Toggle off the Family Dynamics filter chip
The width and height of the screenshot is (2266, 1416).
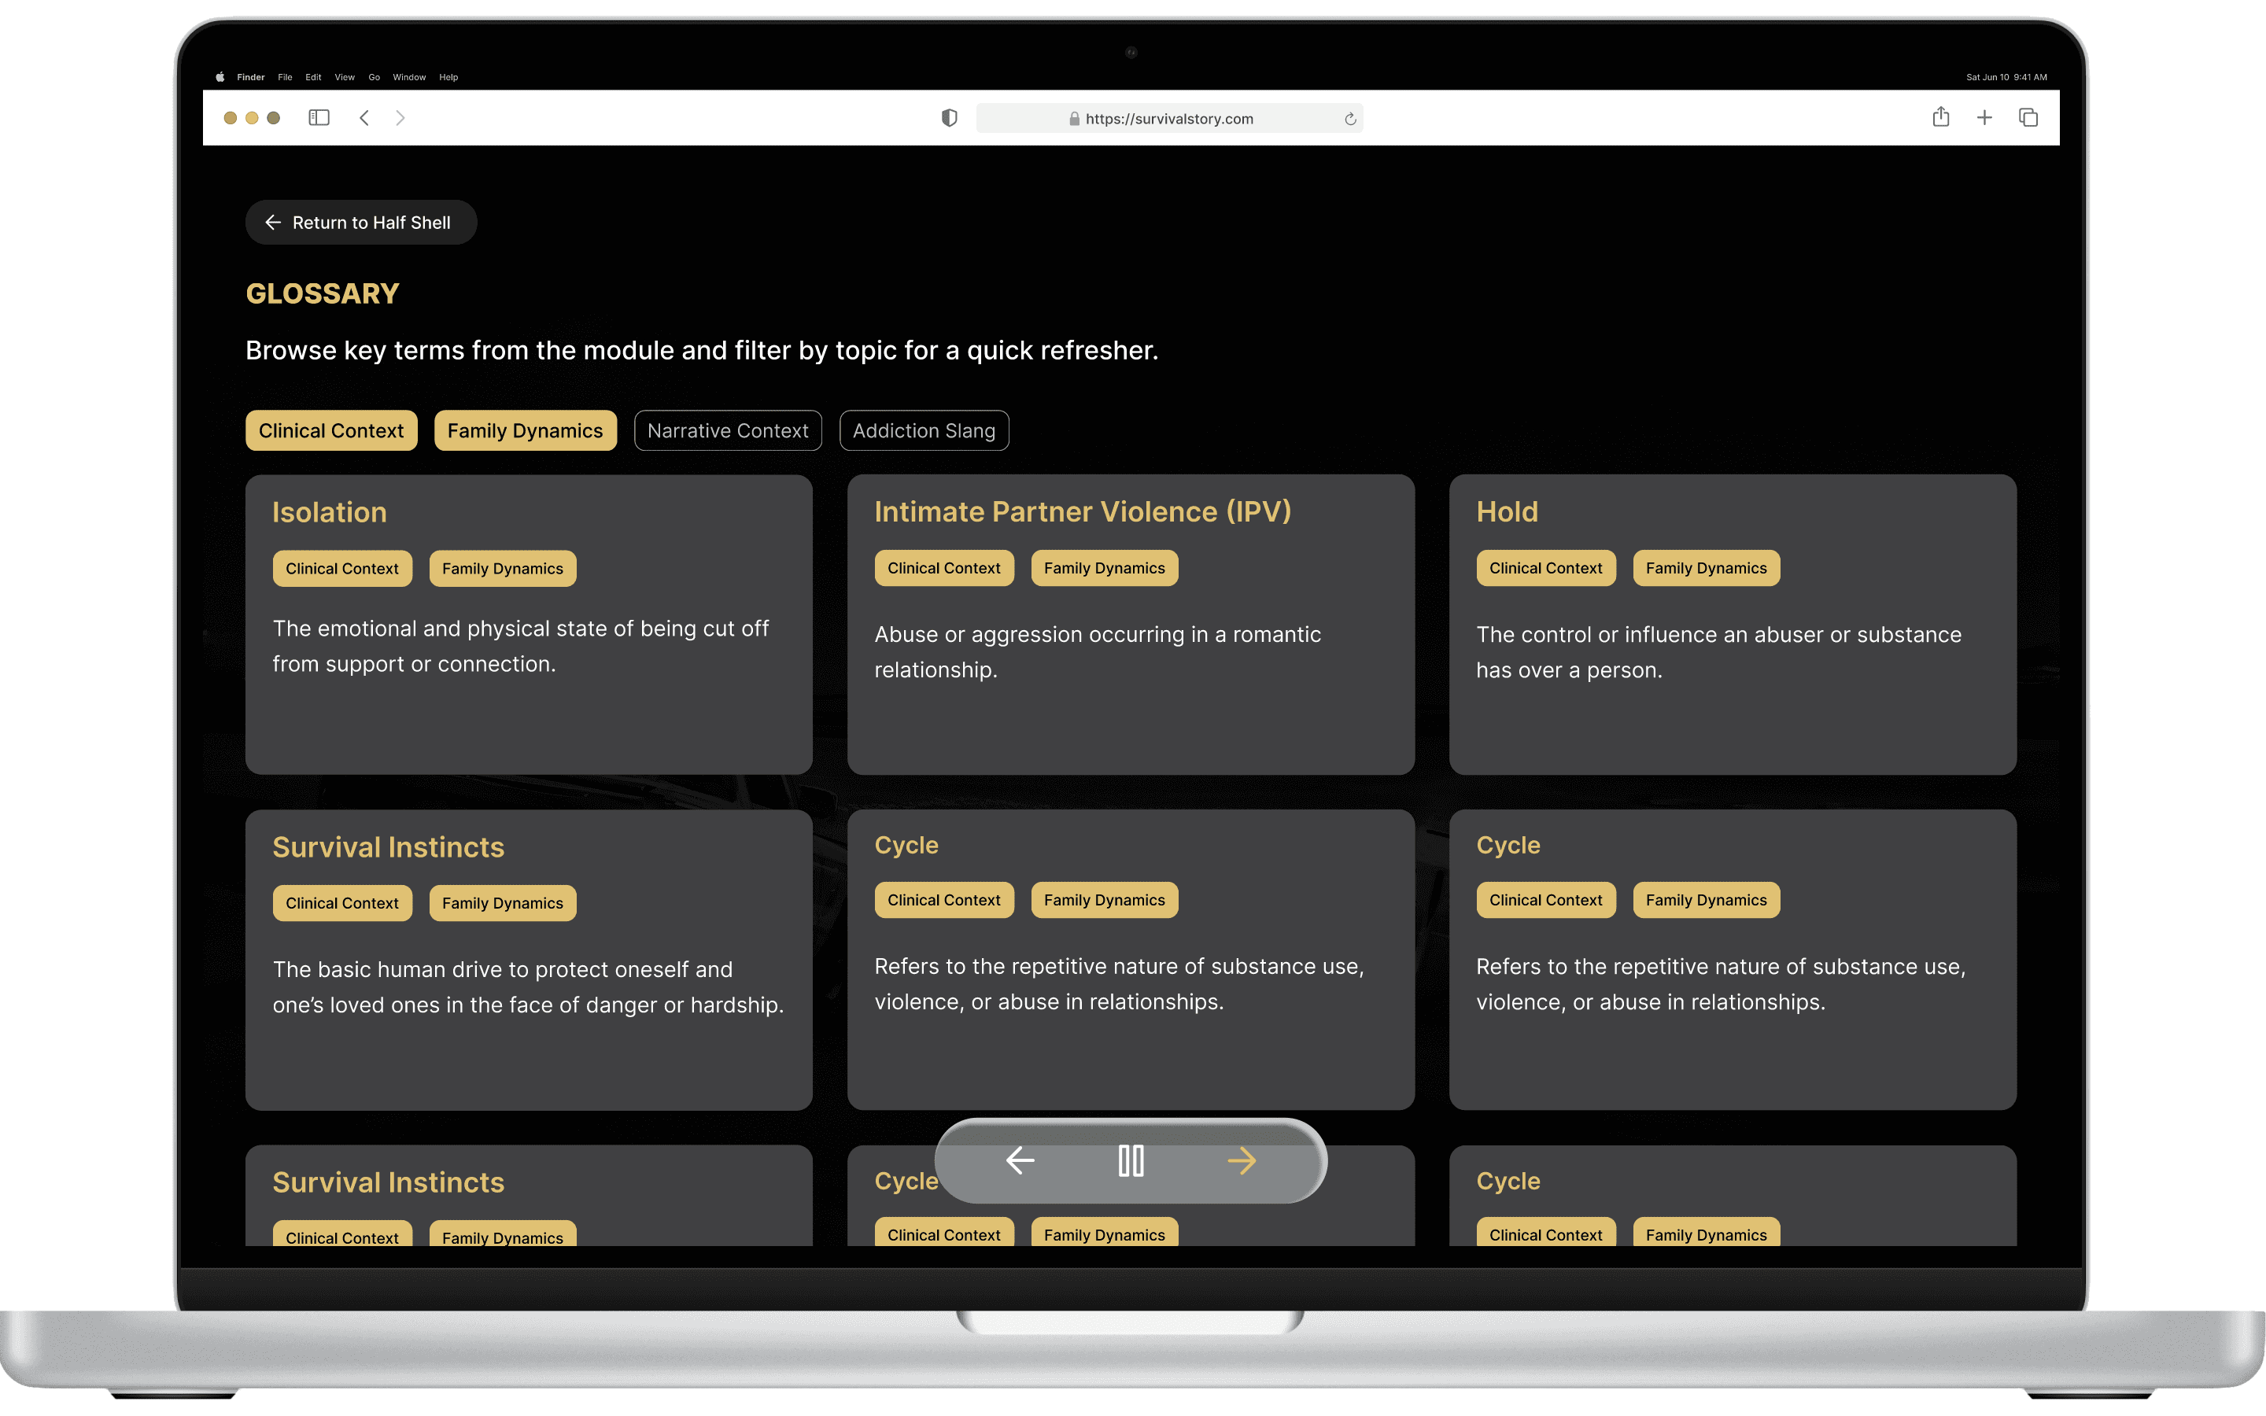point(524,431)
